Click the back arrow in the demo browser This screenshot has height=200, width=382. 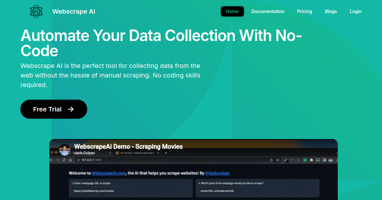51,160
